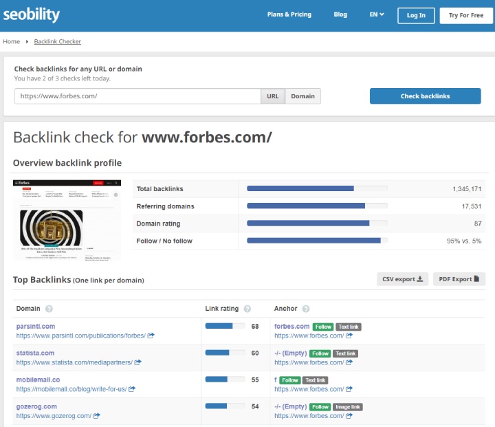Screen dimensions: 495x427
Task: Open Plans & Pricing page
Action: tap(289, 14)
